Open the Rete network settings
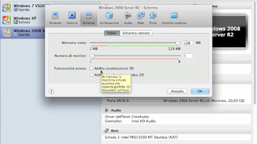This screenshot has width=257, height=144. coord(141,18)
